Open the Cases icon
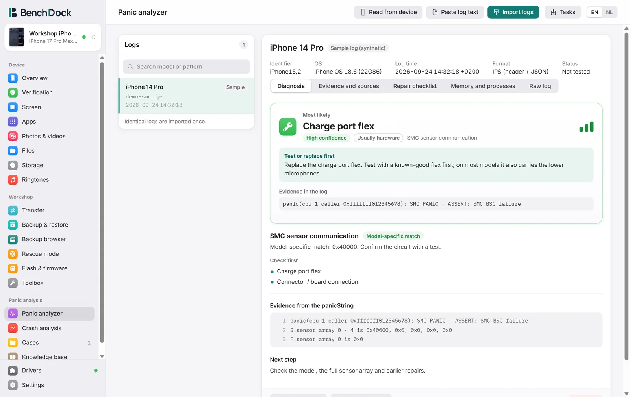Viewport: 630px width, 397px height. pyautogui.click(x=13, y=343)
